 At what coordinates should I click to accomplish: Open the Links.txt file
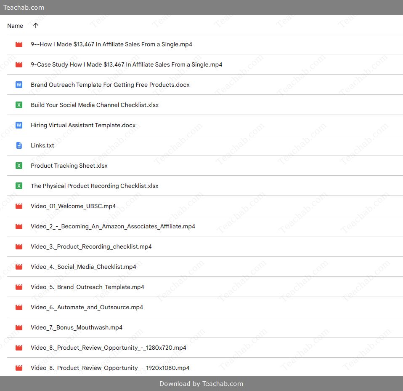[42, 145]
